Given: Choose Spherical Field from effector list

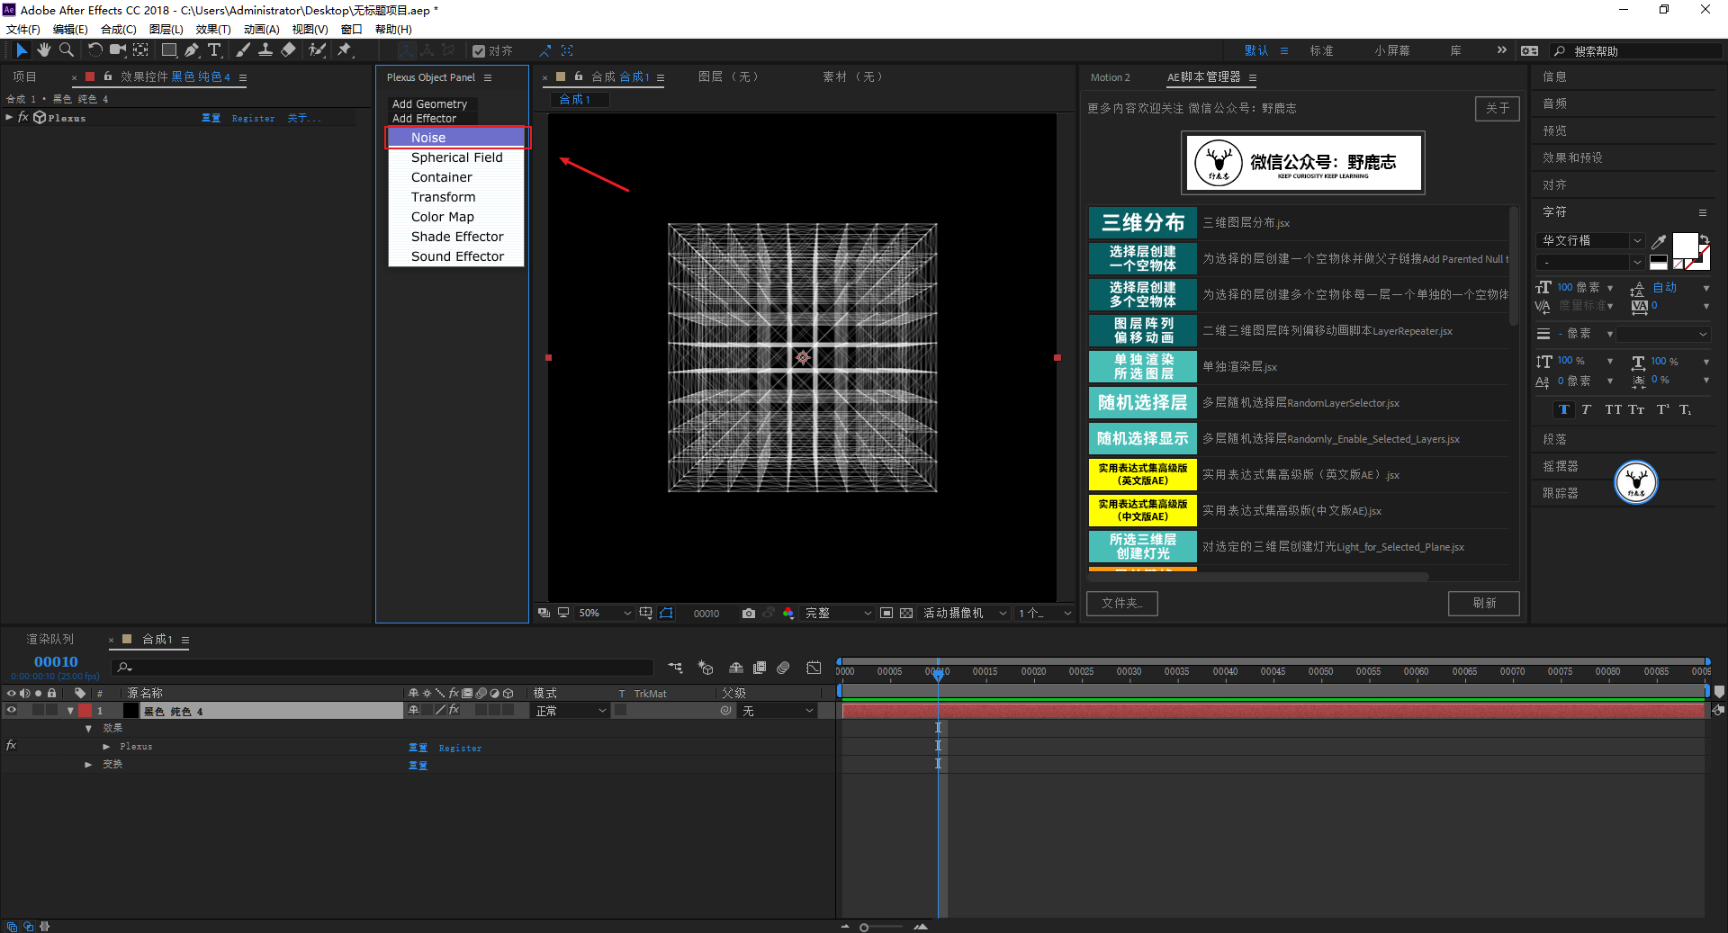Looking at the screenshot, I should click(456, 157).
